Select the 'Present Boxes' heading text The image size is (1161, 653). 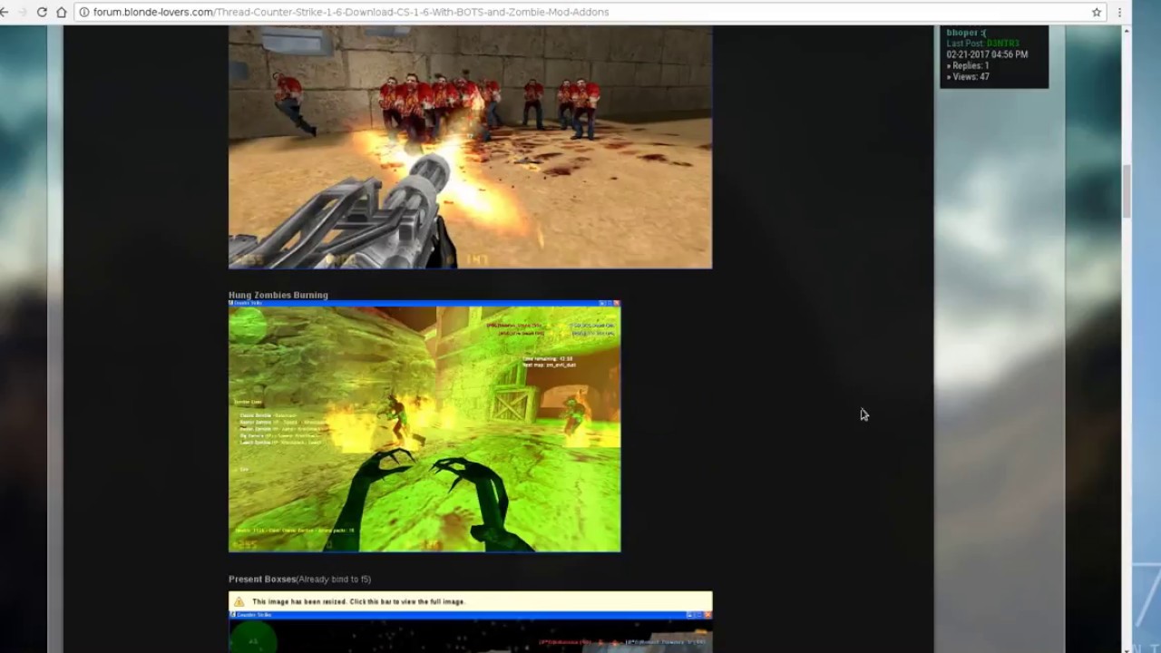[x=262, y=579]
